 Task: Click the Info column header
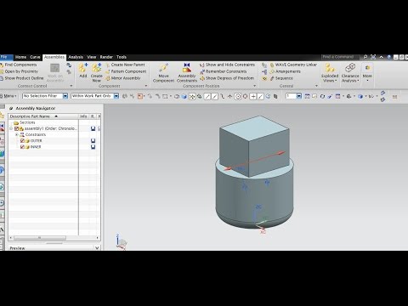pyautogui.click(x=83, y=116)
